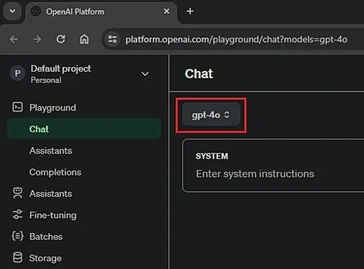The width and height of the screenshot is (364, 269).
Task: Open Completions in the sidebar
Action: (55, 172)
